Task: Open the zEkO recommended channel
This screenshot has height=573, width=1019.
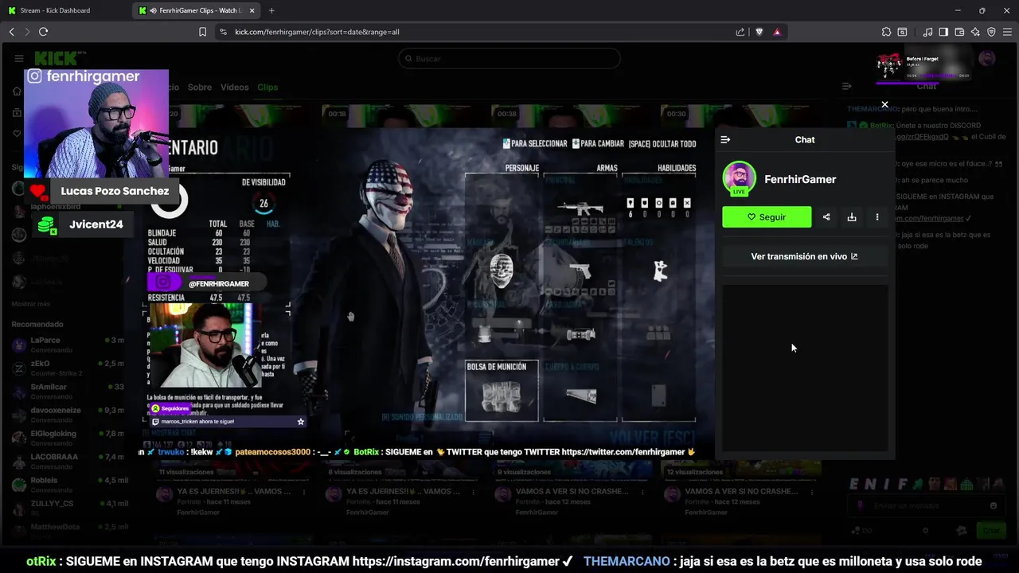Action: (x=68, y=368)
